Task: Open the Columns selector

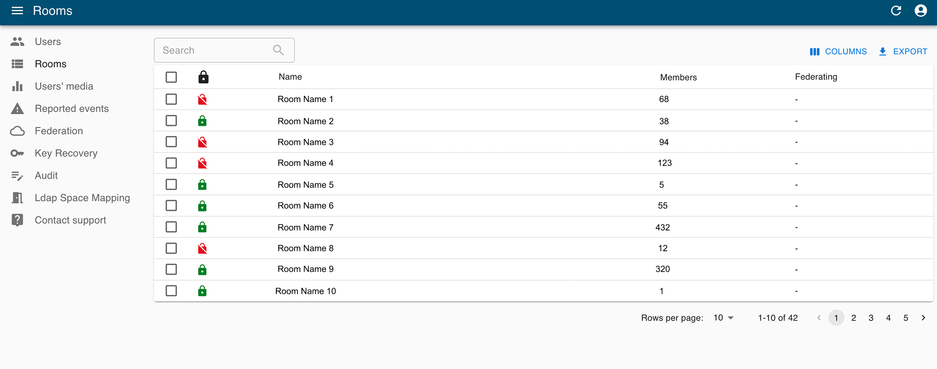Action: [x=838, y=52]
